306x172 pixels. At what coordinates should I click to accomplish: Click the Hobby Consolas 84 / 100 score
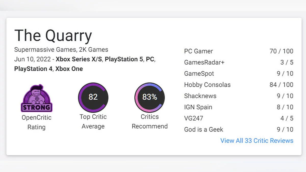point(281,85)
